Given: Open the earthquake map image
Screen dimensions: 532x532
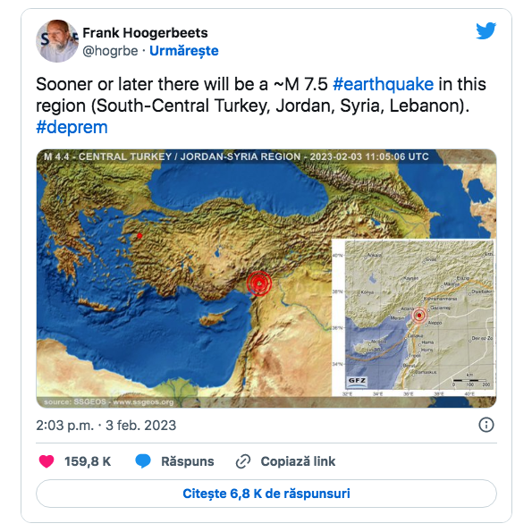Looking at the screenshot, I should pos(266,278).
